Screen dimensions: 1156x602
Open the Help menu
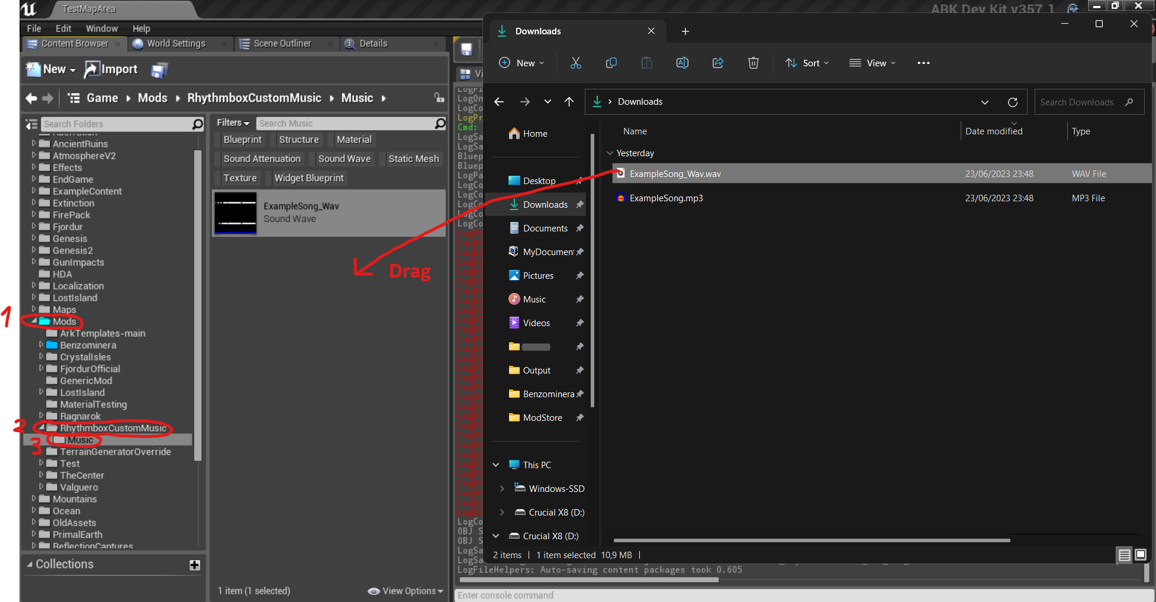click(x=141, y=28)
